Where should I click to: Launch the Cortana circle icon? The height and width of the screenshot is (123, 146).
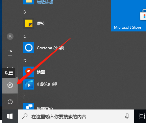coord(29,48)
